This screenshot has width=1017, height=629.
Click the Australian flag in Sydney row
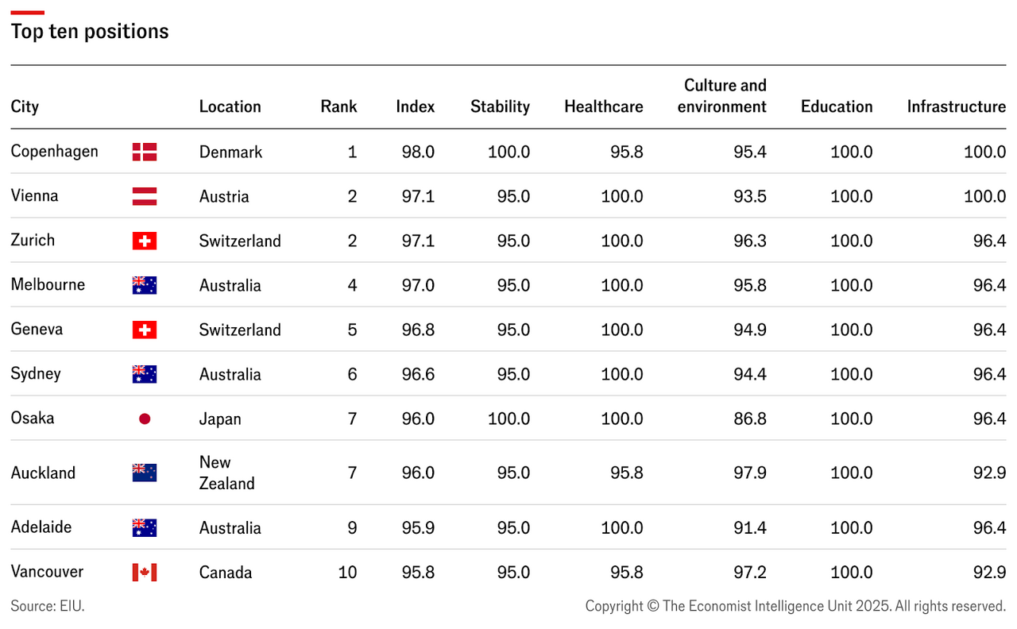145,374
